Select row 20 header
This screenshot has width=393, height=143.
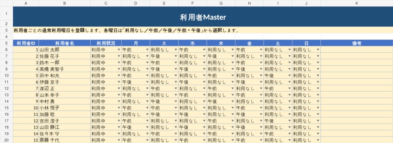[x=6, y=140]
